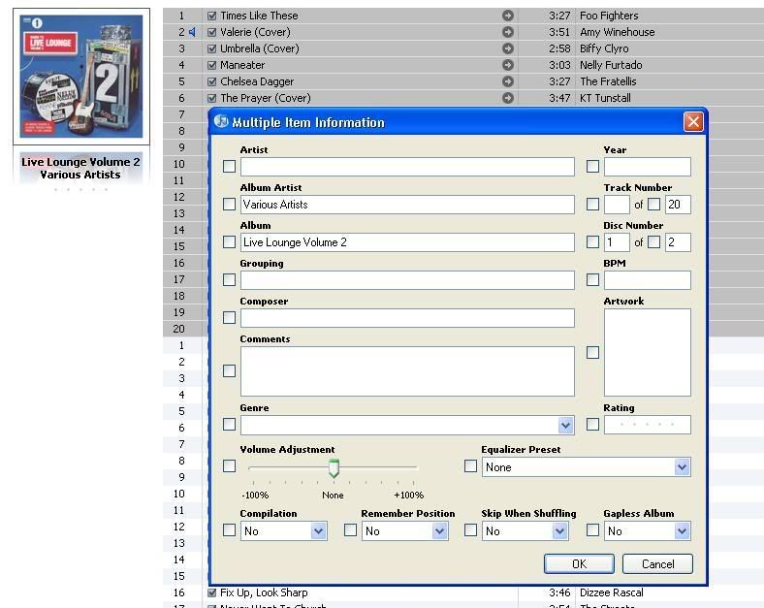Uncheck the Umbrella (Cover) track checkbox
The image size is (764, 608).
211,48
